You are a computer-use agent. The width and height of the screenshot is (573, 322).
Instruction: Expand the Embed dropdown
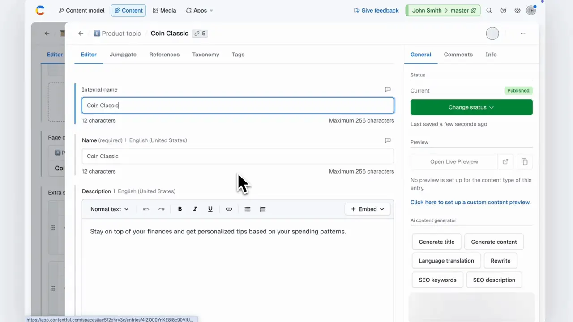pos(368,209)
